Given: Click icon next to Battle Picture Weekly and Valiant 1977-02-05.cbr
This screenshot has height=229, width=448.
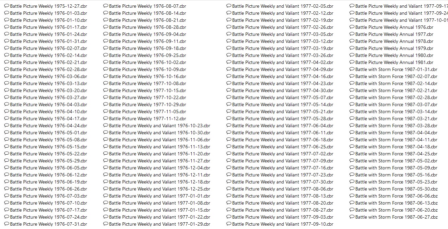Looking at the screenshot, I should (x=229, y=6).
